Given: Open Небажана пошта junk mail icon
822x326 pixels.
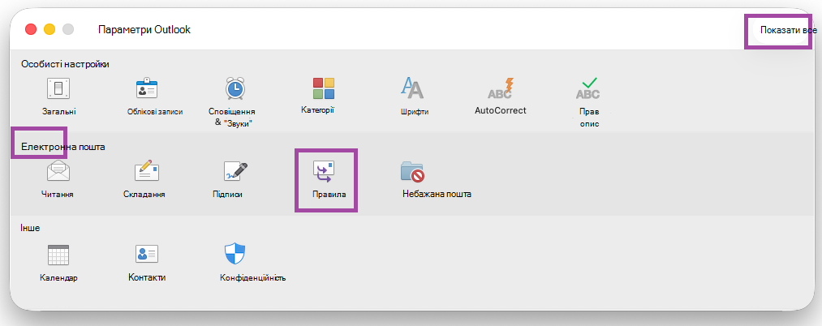Looking at the screenshot, I should 412,171.
